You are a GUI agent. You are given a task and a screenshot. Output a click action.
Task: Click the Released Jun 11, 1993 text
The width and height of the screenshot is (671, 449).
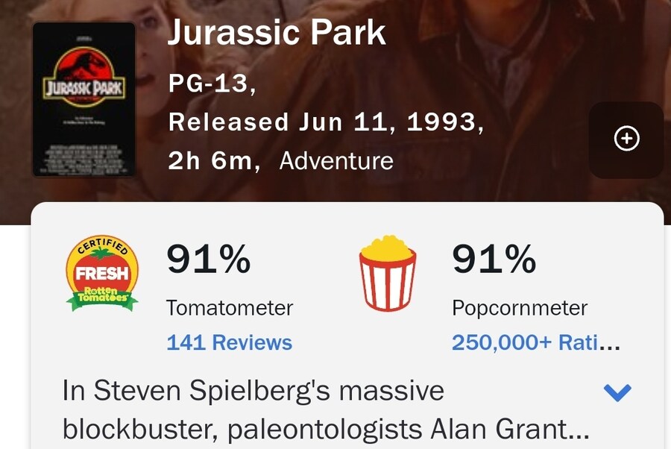pos(326,122)
